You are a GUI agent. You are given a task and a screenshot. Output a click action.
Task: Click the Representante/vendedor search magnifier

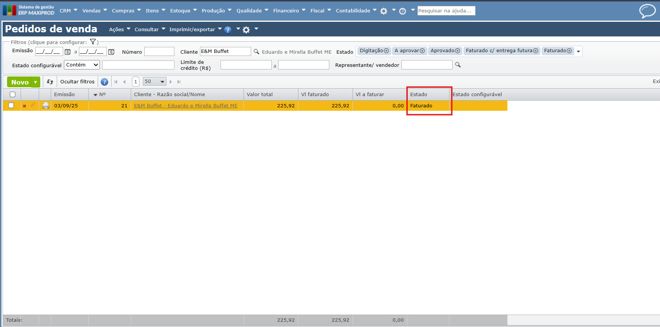click(x=458, y=65)
